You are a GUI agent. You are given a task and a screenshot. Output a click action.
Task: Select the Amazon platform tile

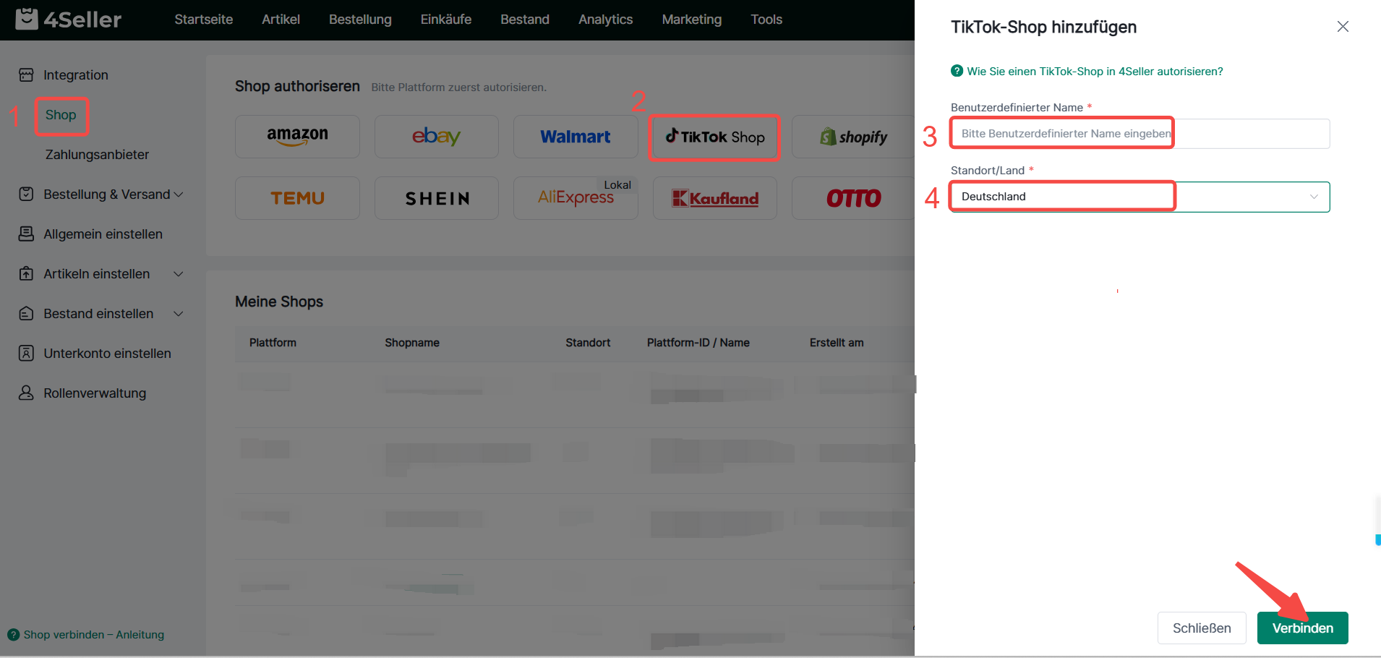(x=297, y=137)
